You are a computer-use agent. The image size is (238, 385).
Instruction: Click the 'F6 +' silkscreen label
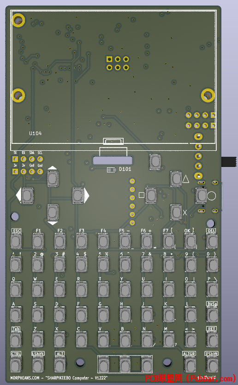tap(146, 231)
